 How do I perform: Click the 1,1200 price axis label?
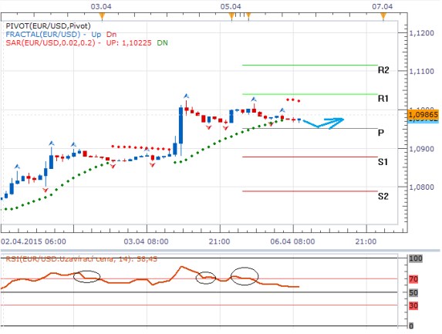(x=421, y=33)
